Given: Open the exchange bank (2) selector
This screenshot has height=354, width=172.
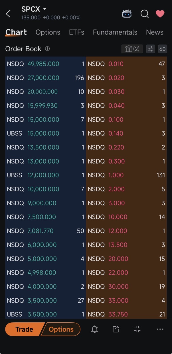Looking at the screenshot, I should tap(132, 49).
